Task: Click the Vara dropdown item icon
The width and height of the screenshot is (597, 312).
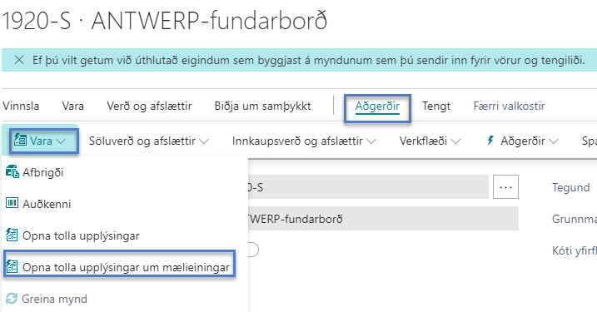Action: [x=20, y=140]
